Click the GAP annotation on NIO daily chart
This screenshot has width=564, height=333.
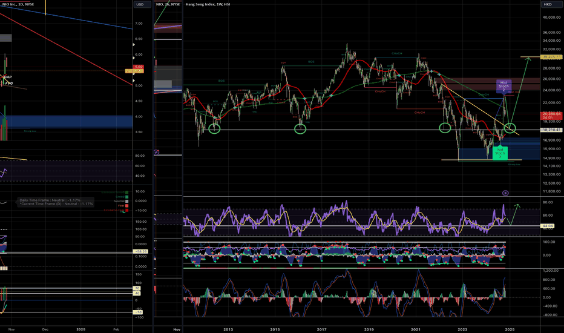click(x=7, y=77)
